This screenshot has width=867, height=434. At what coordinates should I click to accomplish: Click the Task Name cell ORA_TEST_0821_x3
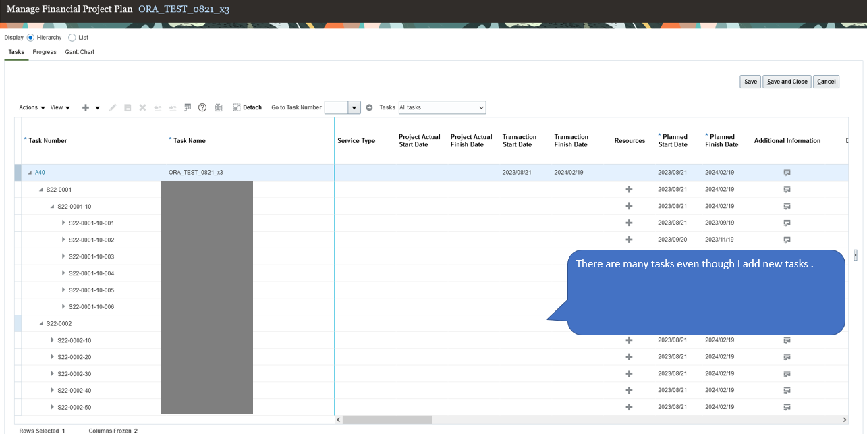(196, 173)
